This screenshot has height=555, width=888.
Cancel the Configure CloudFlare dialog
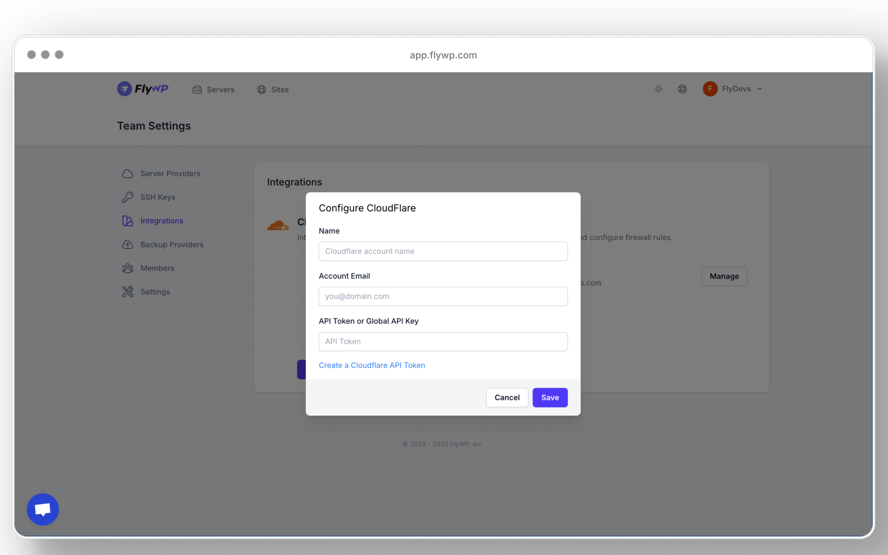(507, 397)
